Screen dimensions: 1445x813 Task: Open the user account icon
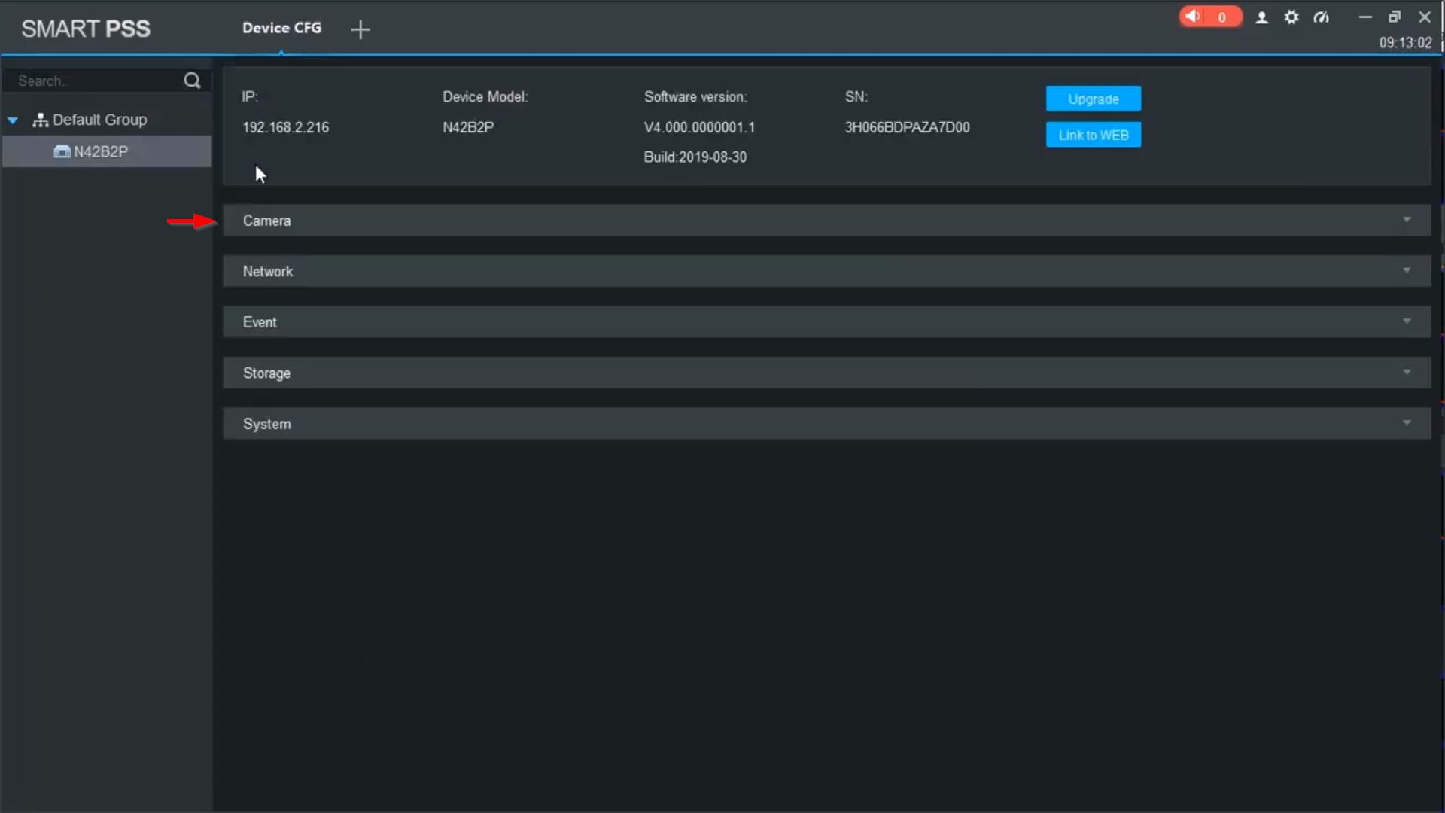point(1262,17)
